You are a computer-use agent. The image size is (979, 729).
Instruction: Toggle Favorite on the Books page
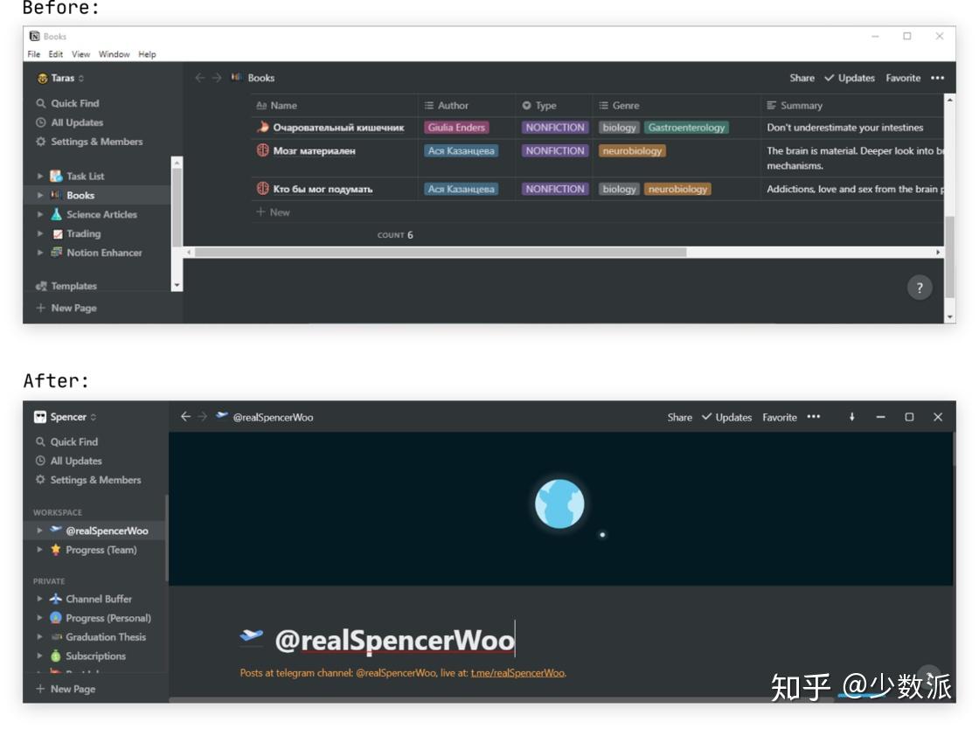click(x=903, y=78)
